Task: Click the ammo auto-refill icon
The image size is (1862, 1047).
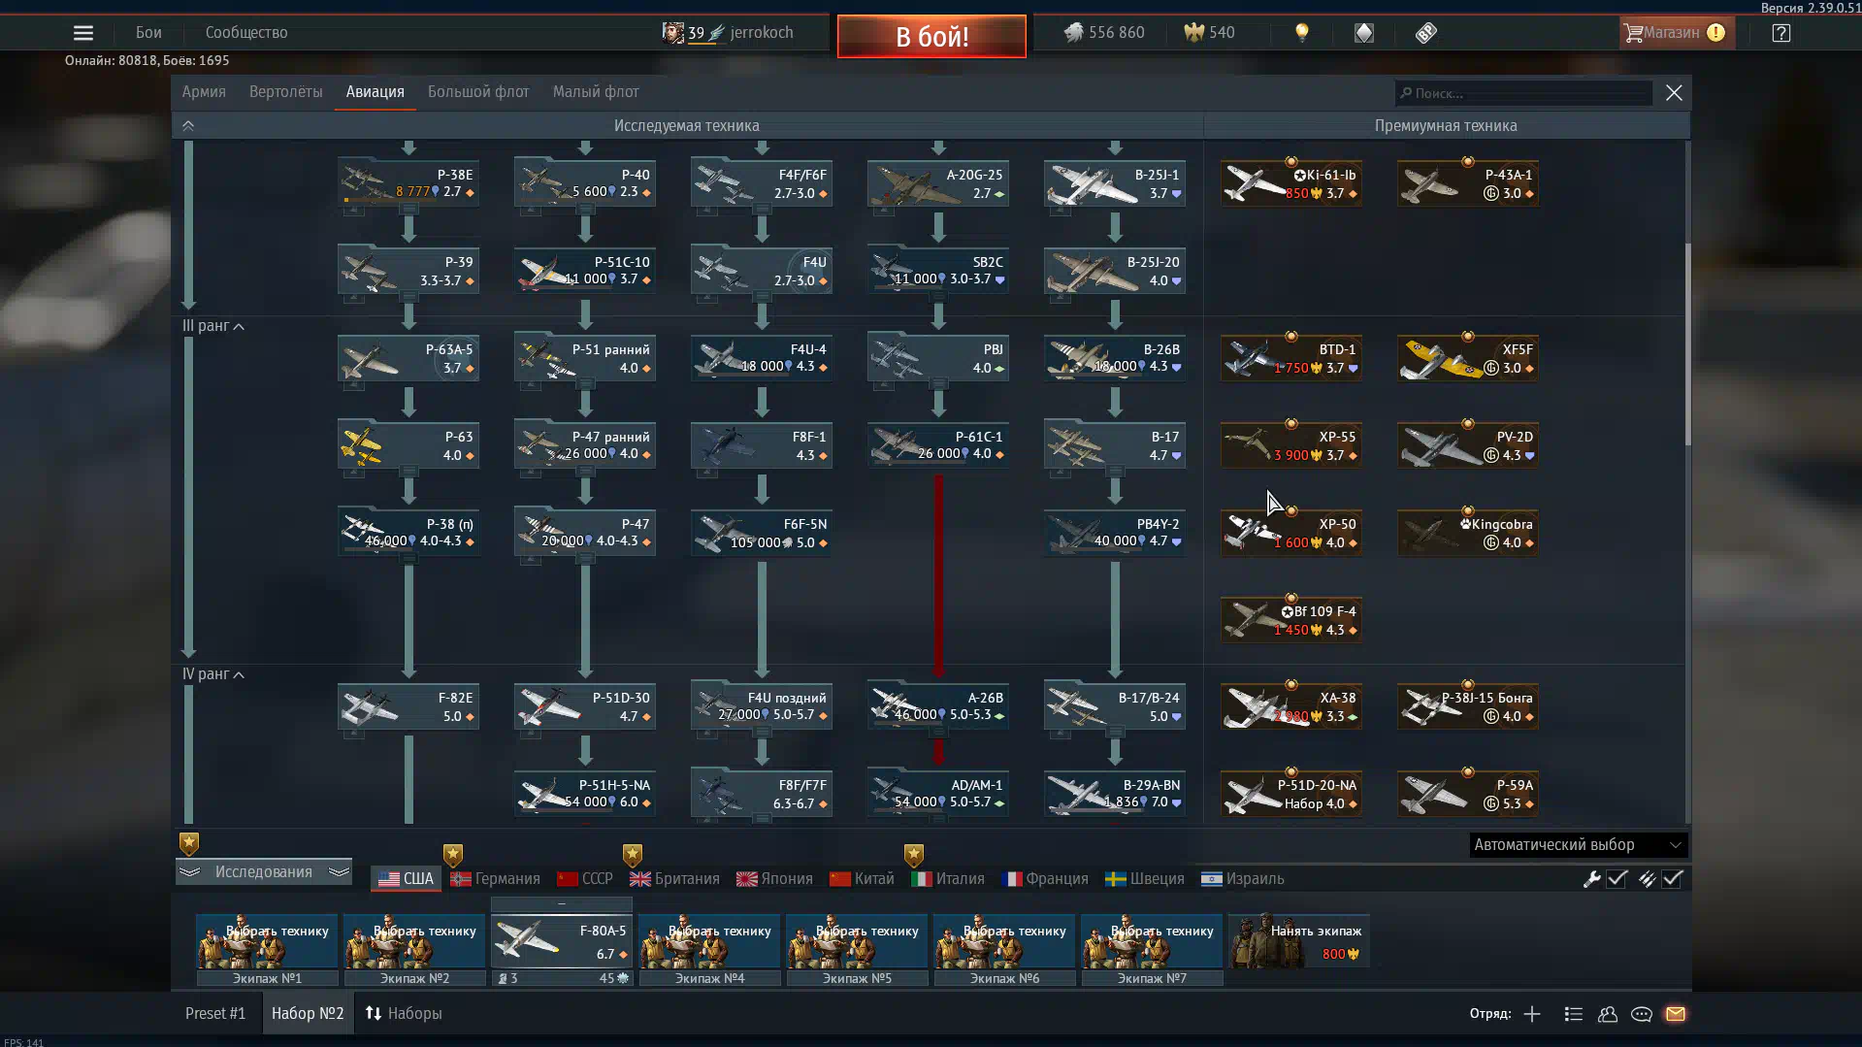Action: (x=1647, y=879)
